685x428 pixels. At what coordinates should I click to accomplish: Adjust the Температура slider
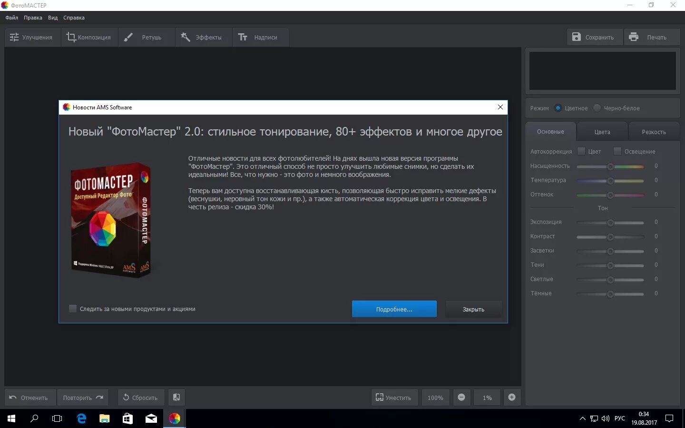click(610, 181)
